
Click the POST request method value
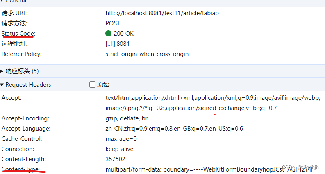coord(113,23)
